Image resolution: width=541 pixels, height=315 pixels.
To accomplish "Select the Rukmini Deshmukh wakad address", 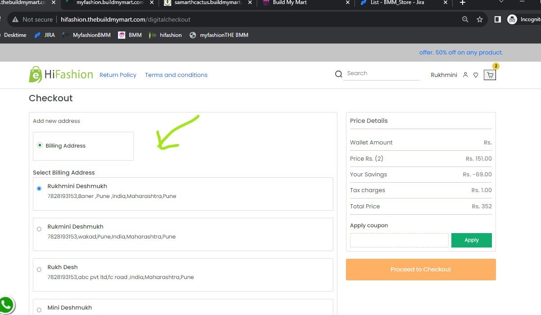I will [x=39, y=229].
